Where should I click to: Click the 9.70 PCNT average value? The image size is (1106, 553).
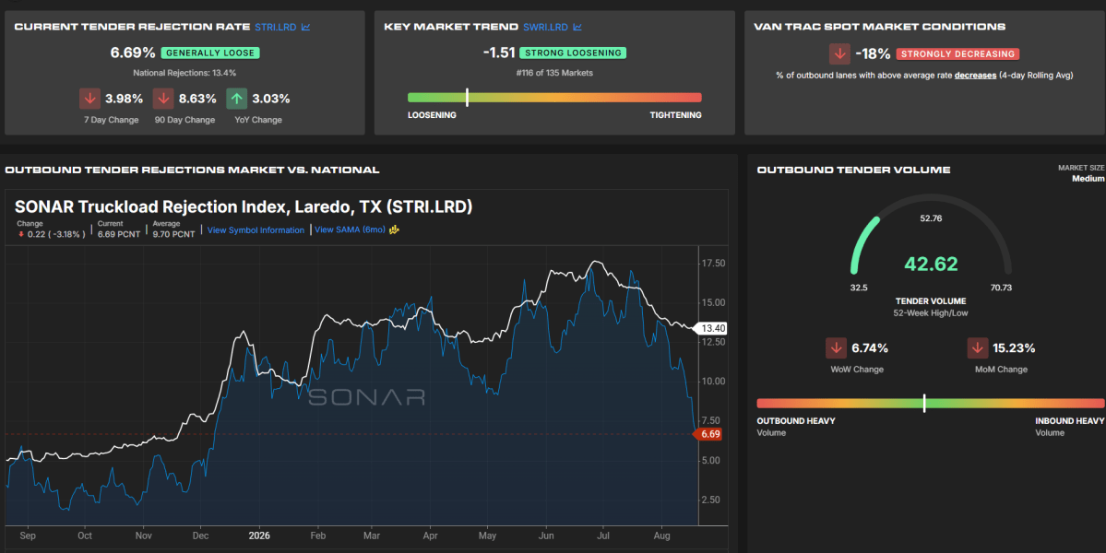[173, 234]
